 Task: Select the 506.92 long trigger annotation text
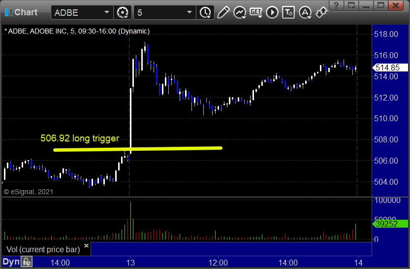[x=80, y=138]
